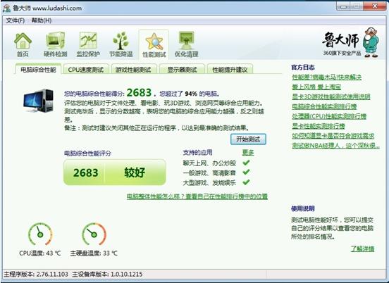The image size is (389, 283).
Task: Click the 主硬盘温度 gauge
Action: tap(94, 234)
